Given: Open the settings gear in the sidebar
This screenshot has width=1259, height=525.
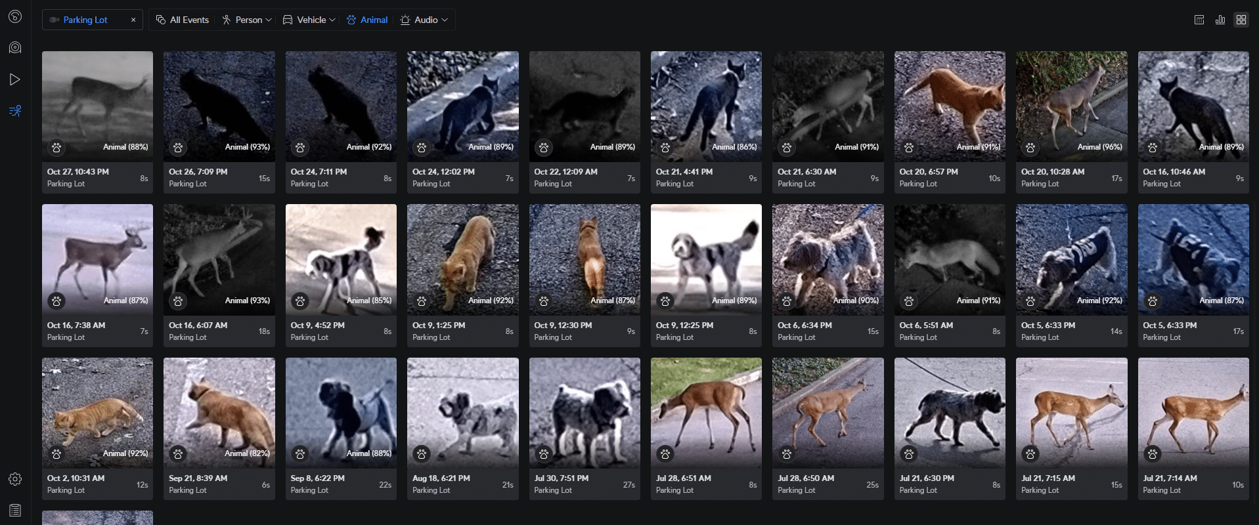Looking at the screenshot, I should click(x=15, y=479).
